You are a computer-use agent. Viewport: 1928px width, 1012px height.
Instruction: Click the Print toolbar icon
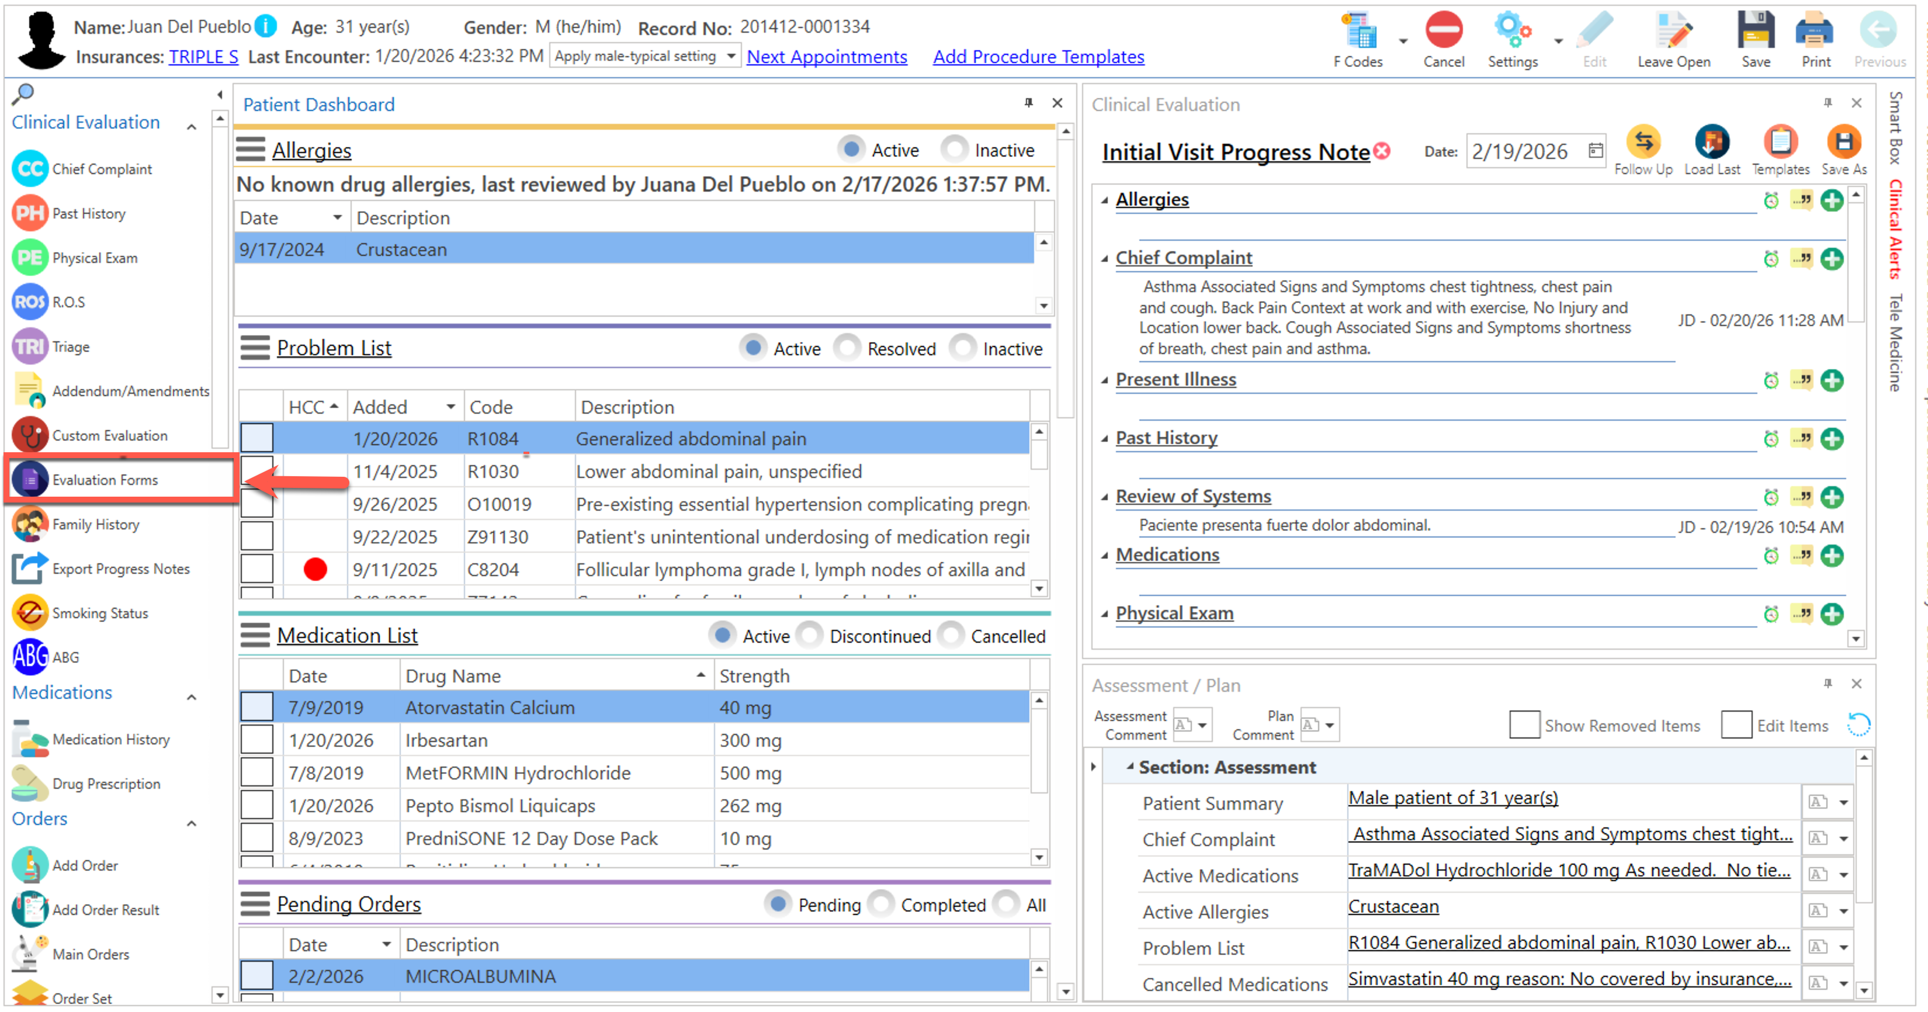[x=1815, y=32]
